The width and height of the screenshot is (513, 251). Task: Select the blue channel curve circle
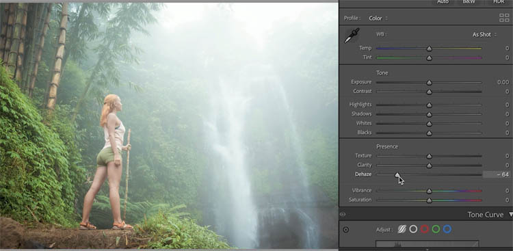(x=447, y=229)
